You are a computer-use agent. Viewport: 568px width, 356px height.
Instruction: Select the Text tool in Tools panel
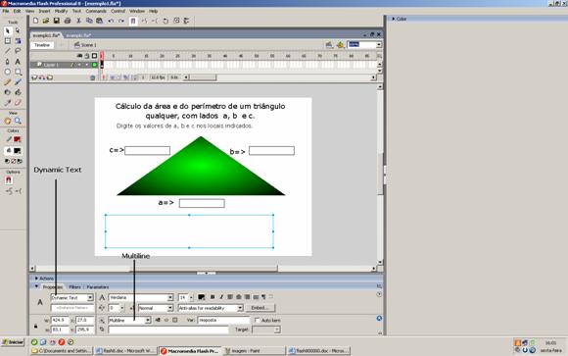tap(18, 62)
